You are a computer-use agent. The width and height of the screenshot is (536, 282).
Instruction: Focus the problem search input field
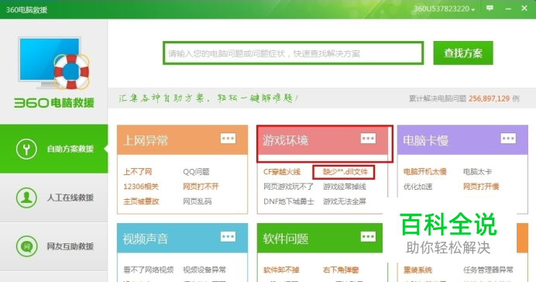coord(294,53)
